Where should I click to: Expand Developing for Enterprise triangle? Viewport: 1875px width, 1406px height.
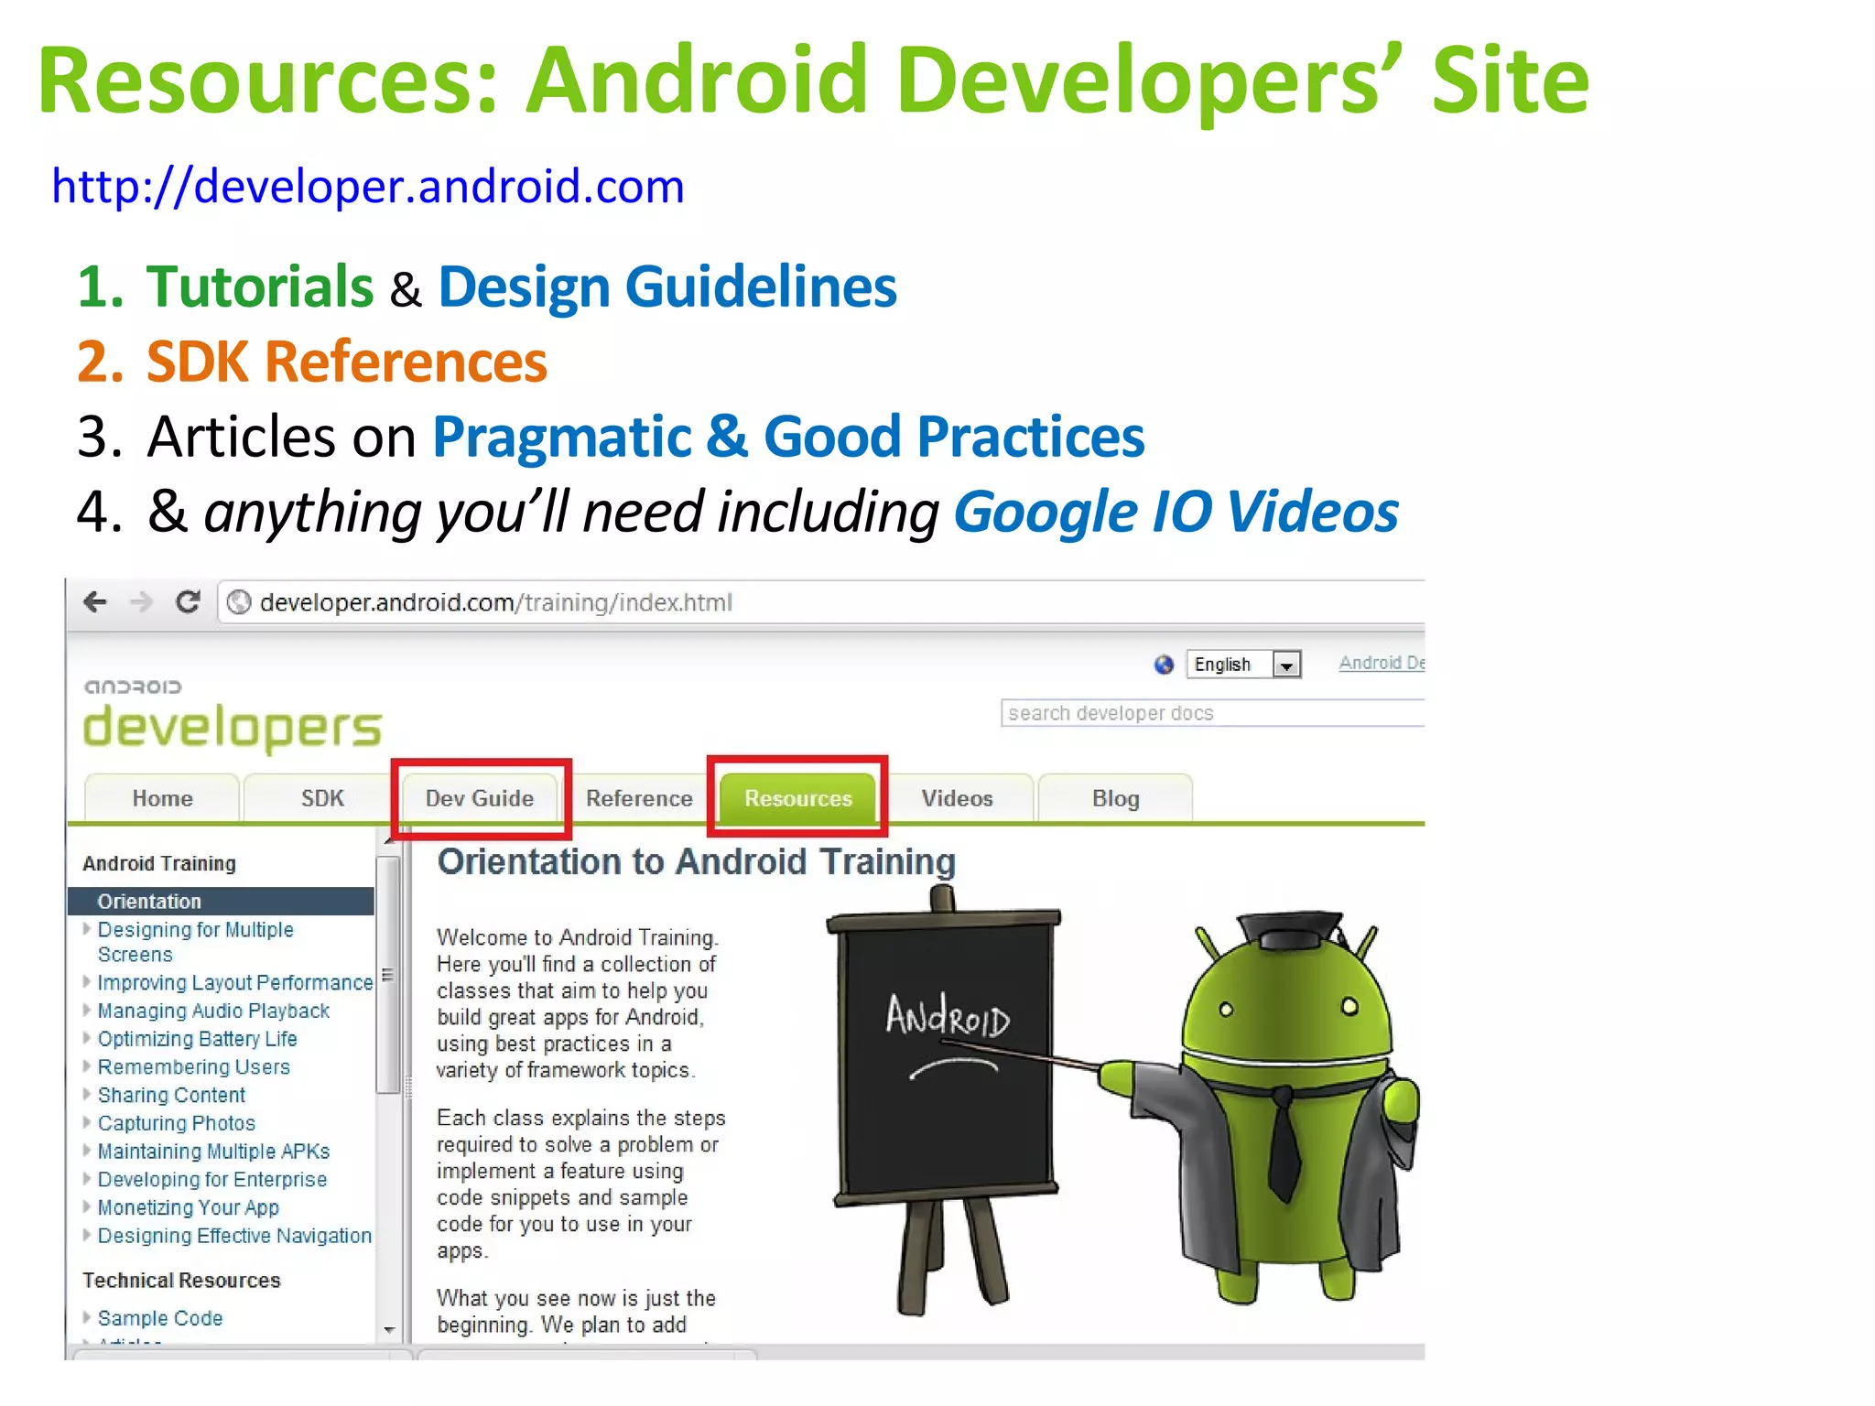tap(87, 1178)
